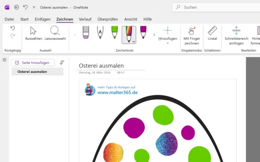Click the page title Osterei ausmalen

101,66
